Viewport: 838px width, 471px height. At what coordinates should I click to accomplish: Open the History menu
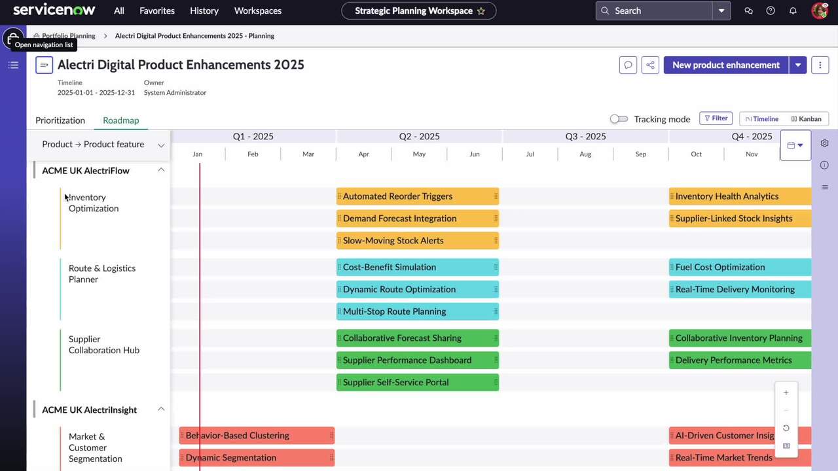204,10
